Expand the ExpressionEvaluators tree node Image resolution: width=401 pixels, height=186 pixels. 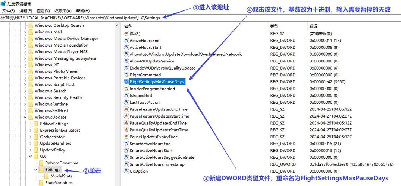coord(31,130)
